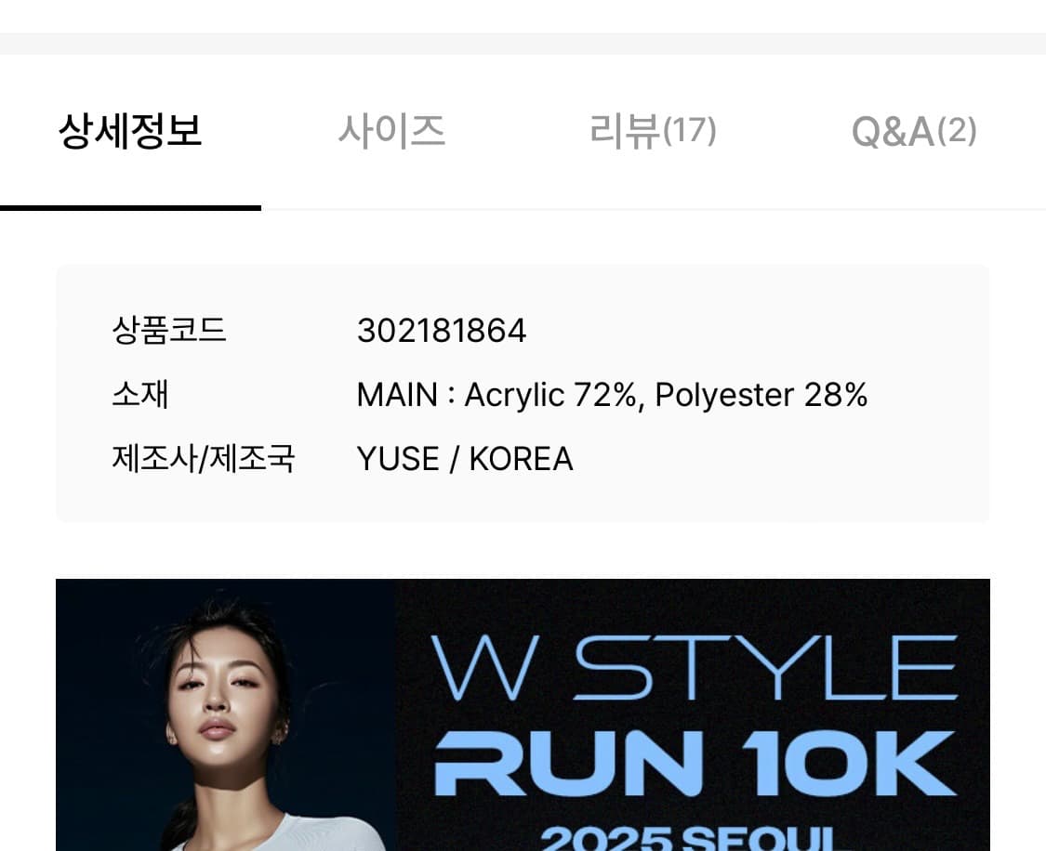This screenshot has height=851, width=1046.
Task: Click the gray product info box
Action: 523,393
